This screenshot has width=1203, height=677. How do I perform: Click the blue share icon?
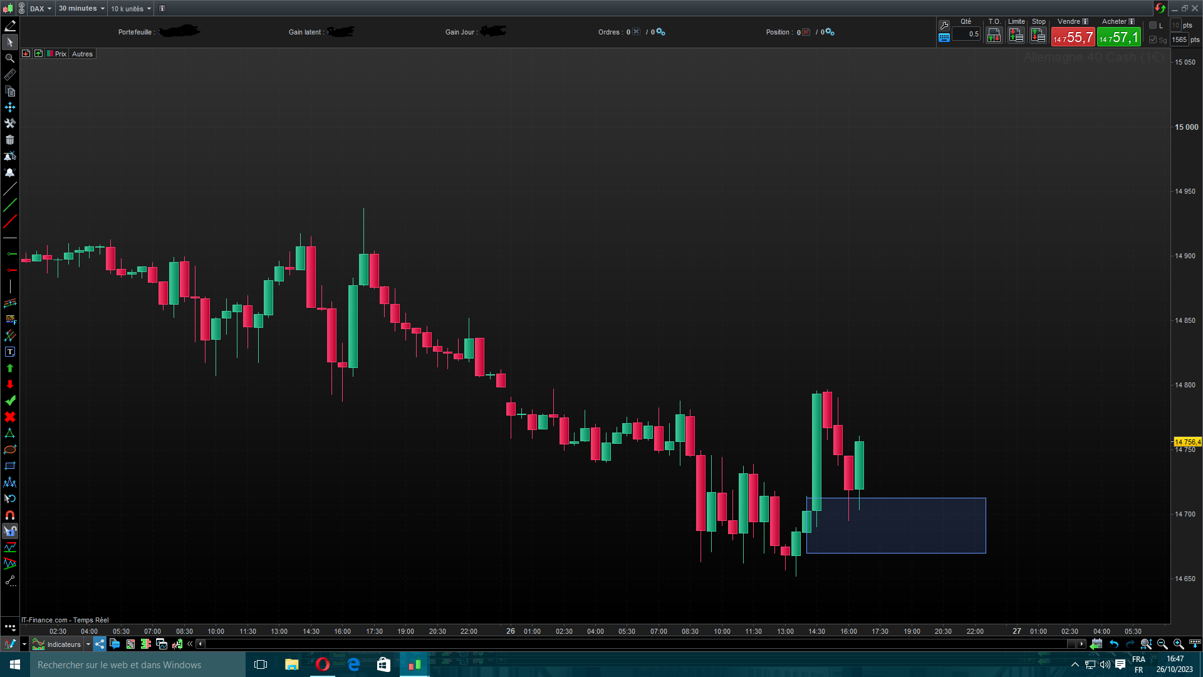coord(100,644)
